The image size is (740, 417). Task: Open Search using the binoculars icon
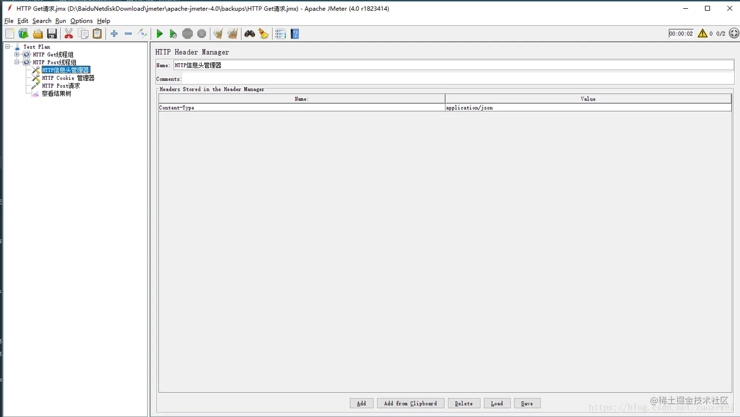click(x=249, y=33)
